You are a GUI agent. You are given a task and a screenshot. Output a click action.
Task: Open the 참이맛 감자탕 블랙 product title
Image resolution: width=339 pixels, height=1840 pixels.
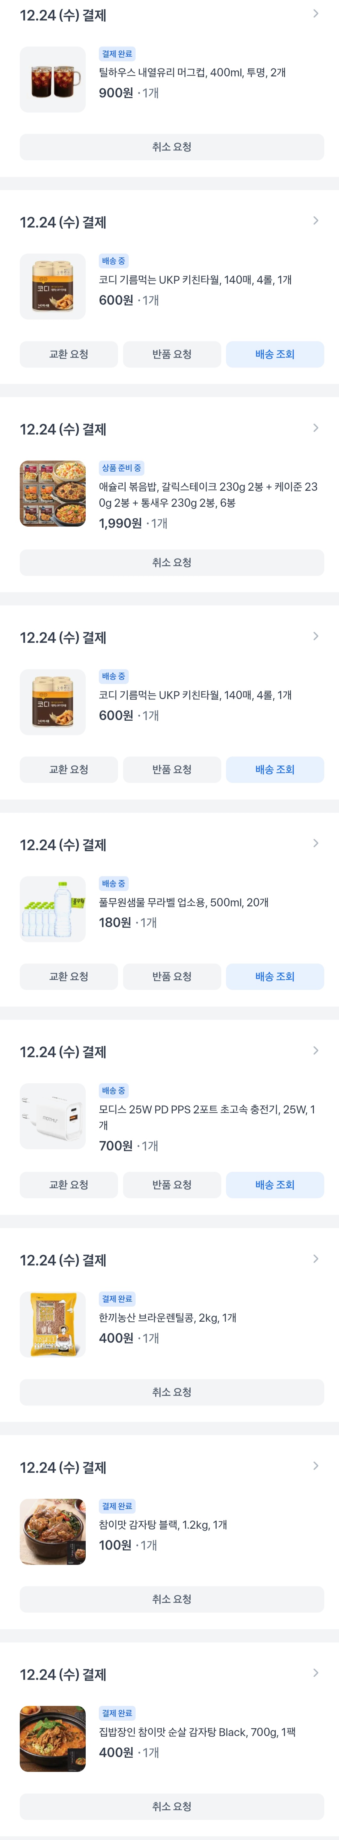pos(163,1524)
